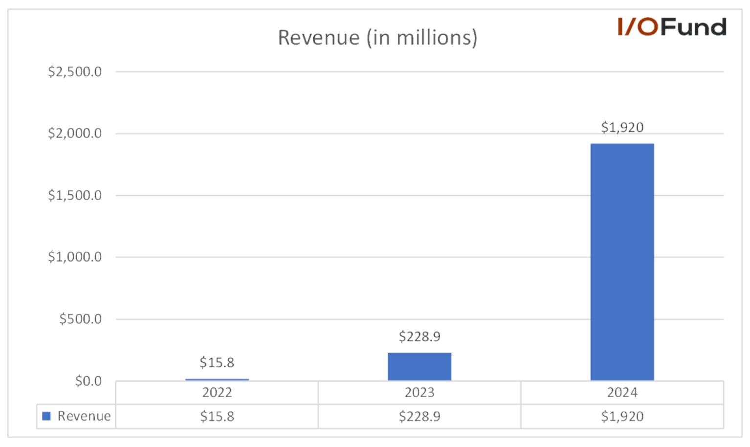Select the $0.0 axis label

click(88, 381)
